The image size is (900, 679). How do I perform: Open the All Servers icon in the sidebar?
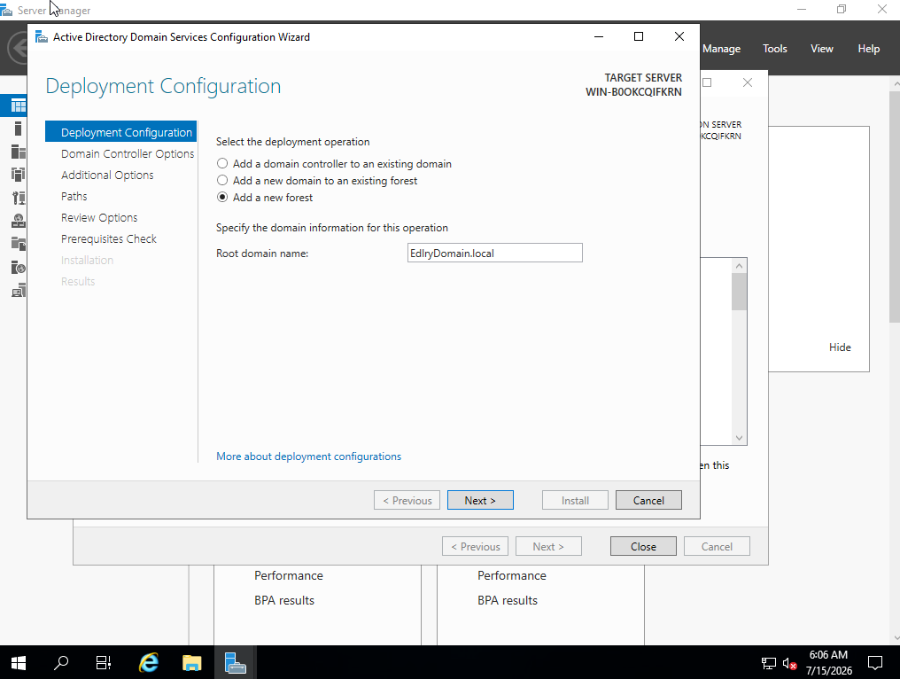click(19, 152)
